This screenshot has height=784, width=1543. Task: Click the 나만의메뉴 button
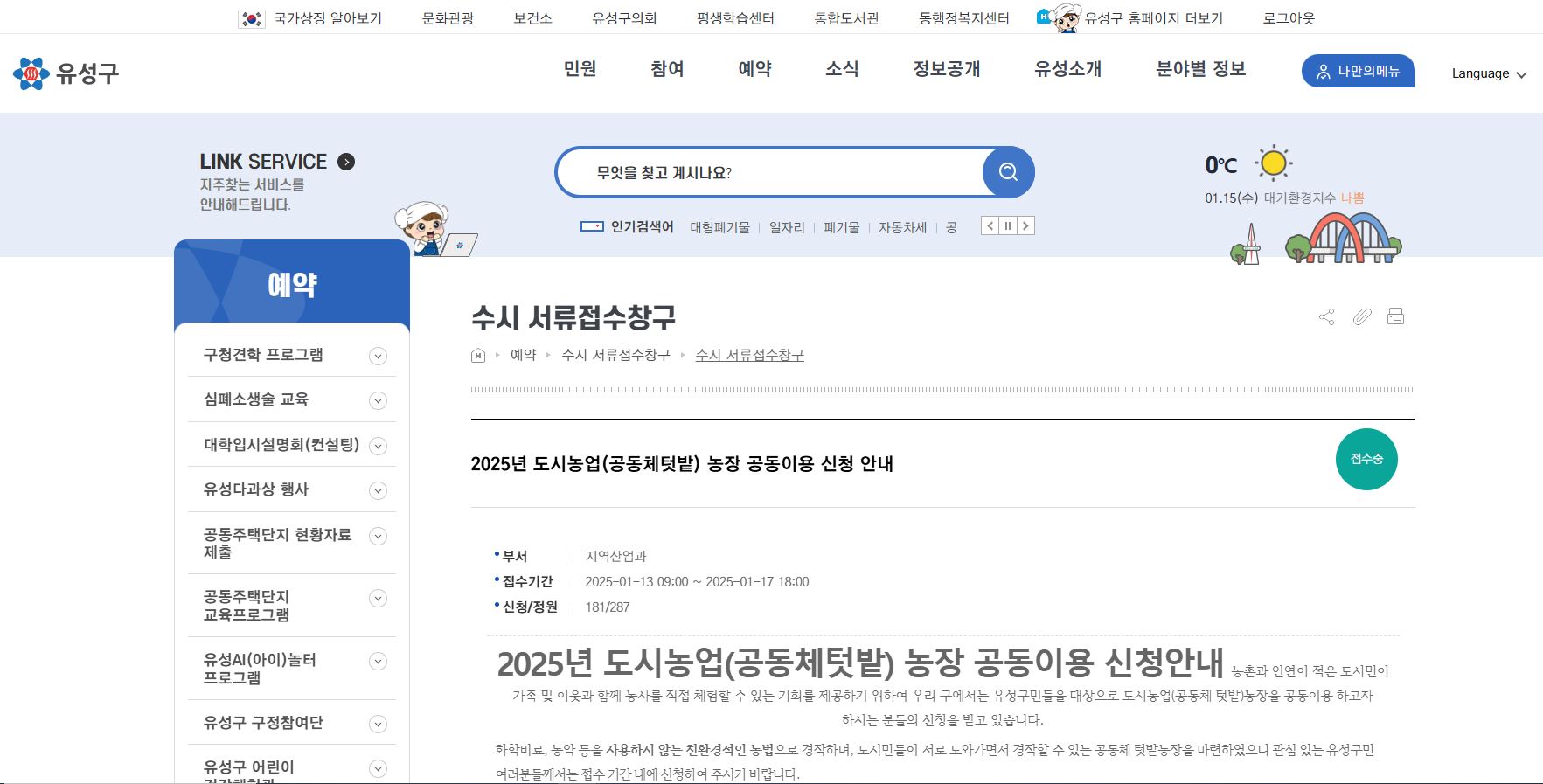[1358, 71]
